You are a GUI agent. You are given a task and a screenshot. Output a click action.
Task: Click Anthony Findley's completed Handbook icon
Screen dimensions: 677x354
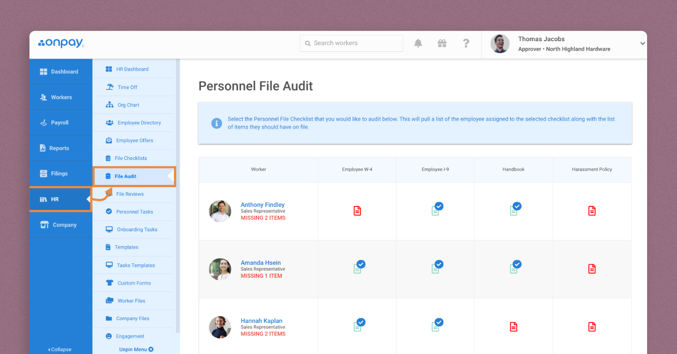[x=515, y=209]
